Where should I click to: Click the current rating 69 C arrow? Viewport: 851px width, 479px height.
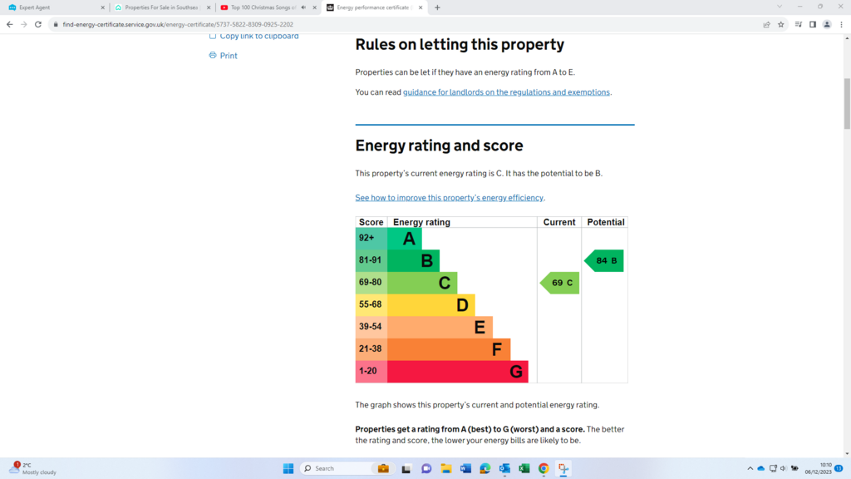point(559,283)
